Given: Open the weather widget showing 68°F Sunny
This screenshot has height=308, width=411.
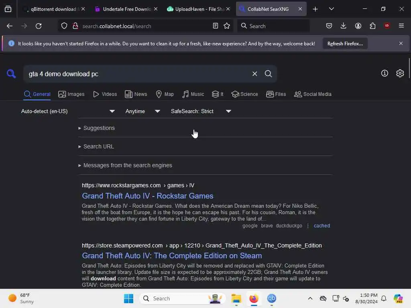Looking at the screenshot, I should (21, 298).
